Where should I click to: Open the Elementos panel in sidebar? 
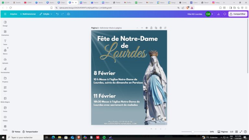click(x=5, y=32)
